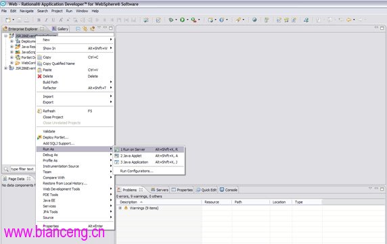Open the Run button dropdown arrow

187,20
